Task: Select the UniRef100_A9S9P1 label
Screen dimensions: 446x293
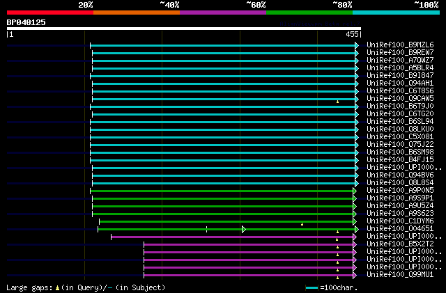Action: pos(400,198)
